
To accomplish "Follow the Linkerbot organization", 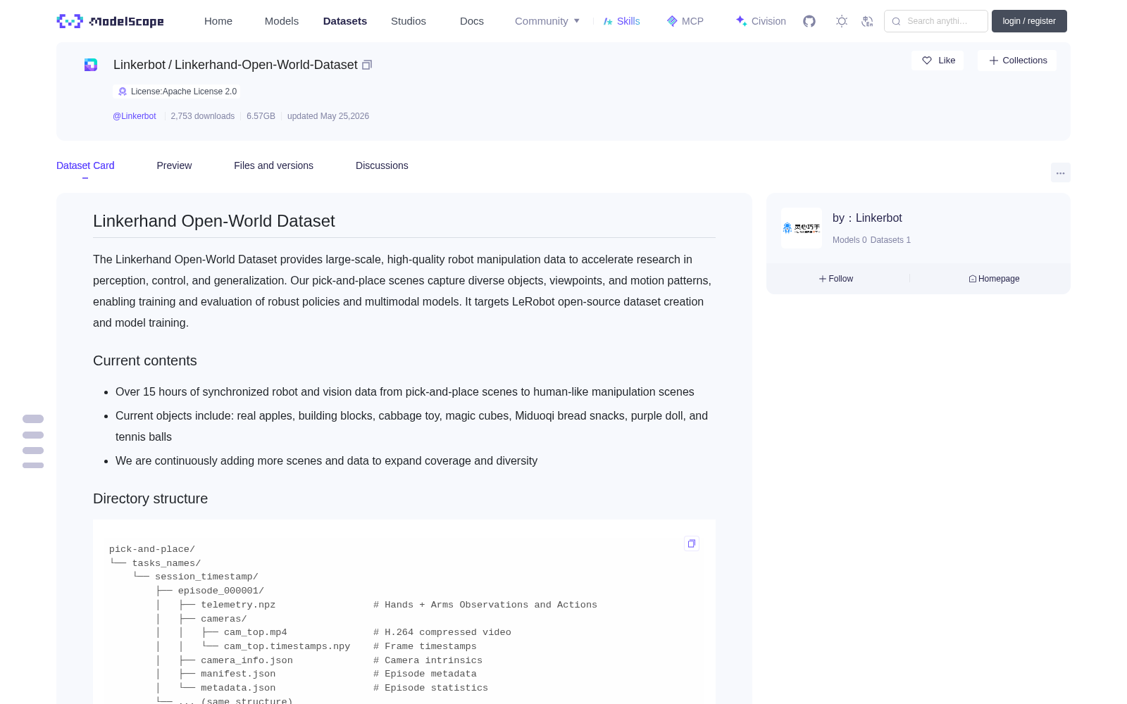I will [836, 279].
